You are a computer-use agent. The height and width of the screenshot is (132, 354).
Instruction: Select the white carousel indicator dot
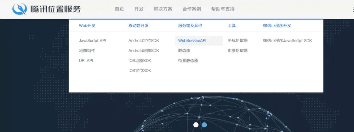pos(196,125)
